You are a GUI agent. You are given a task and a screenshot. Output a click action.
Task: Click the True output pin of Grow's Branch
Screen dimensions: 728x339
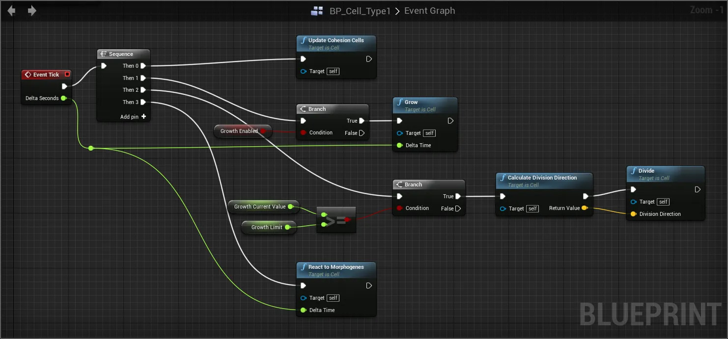click(362, 121)
